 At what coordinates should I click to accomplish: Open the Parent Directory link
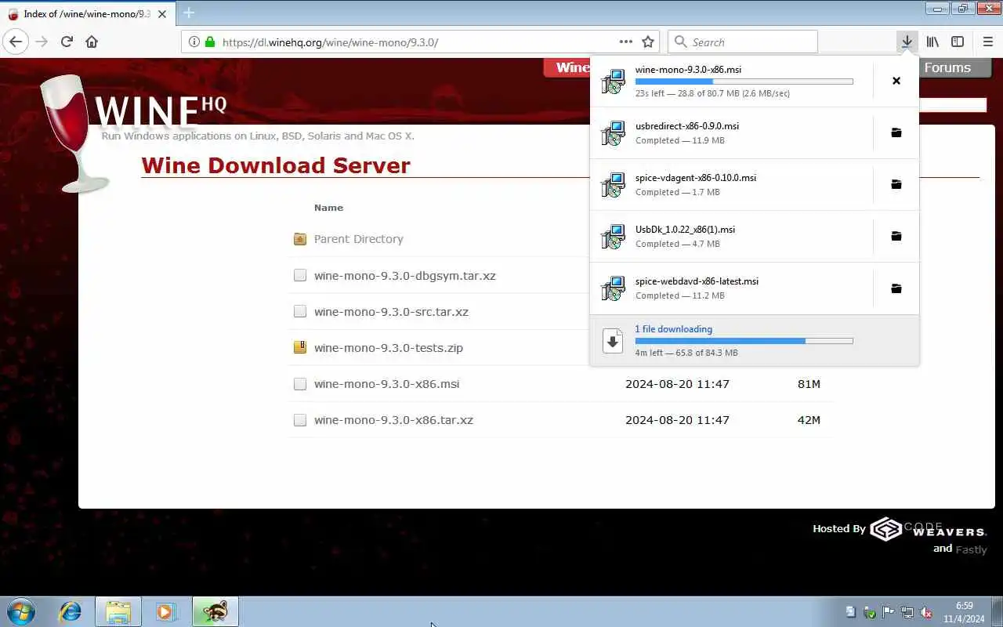pyautogui.click(x=358, y=239)
